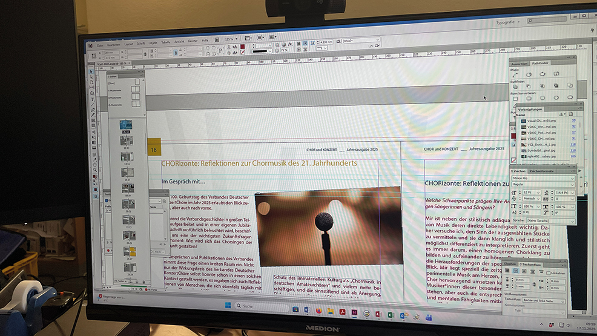The height and width of the screenshot is (336, 597).
Task: Open the Layout menu
Action: [128, 44]
